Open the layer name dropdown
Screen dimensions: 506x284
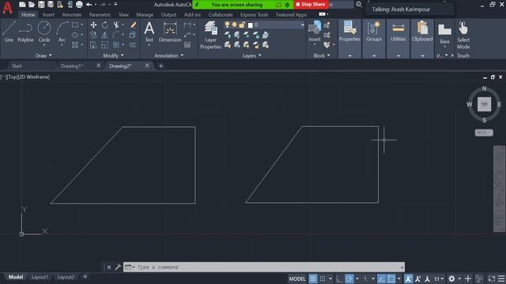tap(302, 24)
